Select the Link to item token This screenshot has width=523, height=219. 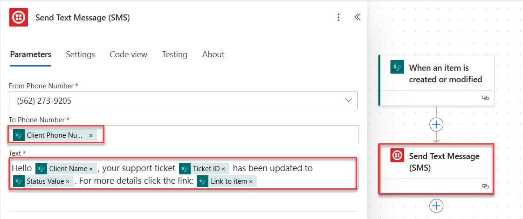tap(227, 181)
